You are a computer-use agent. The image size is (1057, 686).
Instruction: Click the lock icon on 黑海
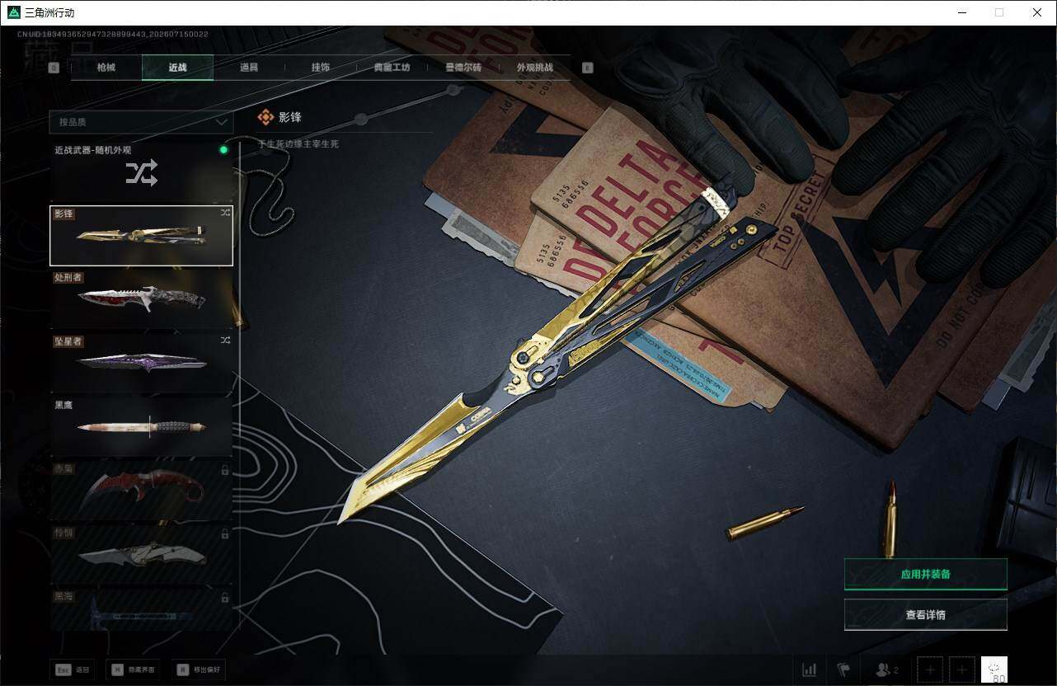pos(225,597)
